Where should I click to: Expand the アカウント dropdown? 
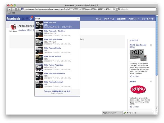click(x=134, y=19)
